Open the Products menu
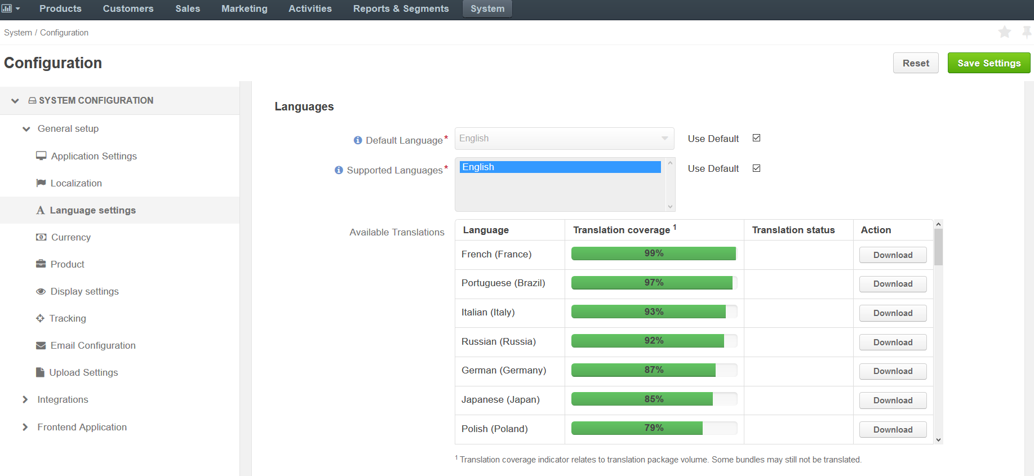 pyautogui.click(x=60, y=8)
